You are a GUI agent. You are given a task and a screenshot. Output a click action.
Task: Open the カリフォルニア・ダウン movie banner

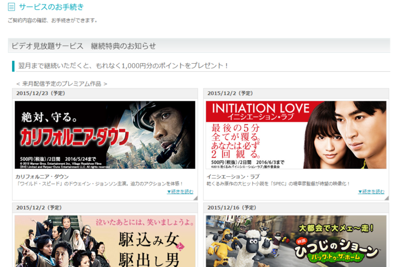coord(105,135)
